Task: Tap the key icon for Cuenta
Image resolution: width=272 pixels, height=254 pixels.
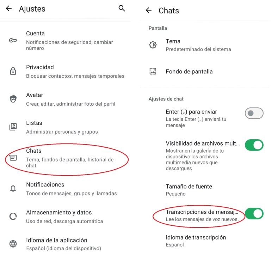Action: [x=13, y=41]
